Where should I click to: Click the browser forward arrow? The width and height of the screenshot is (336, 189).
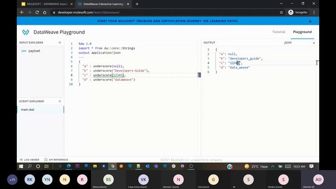pyautogui.click(x=29, y=13)
